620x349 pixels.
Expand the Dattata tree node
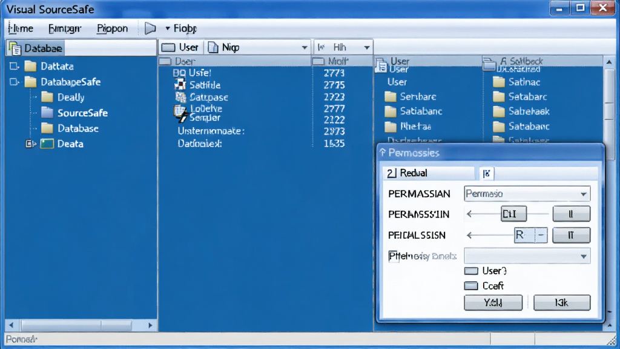(14, 66)
